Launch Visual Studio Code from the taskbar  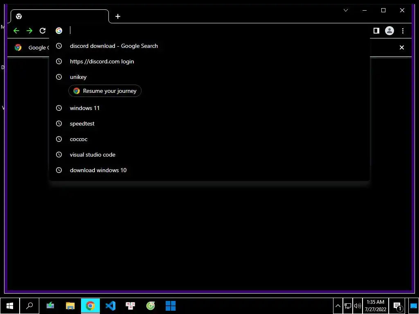point(110,306)
